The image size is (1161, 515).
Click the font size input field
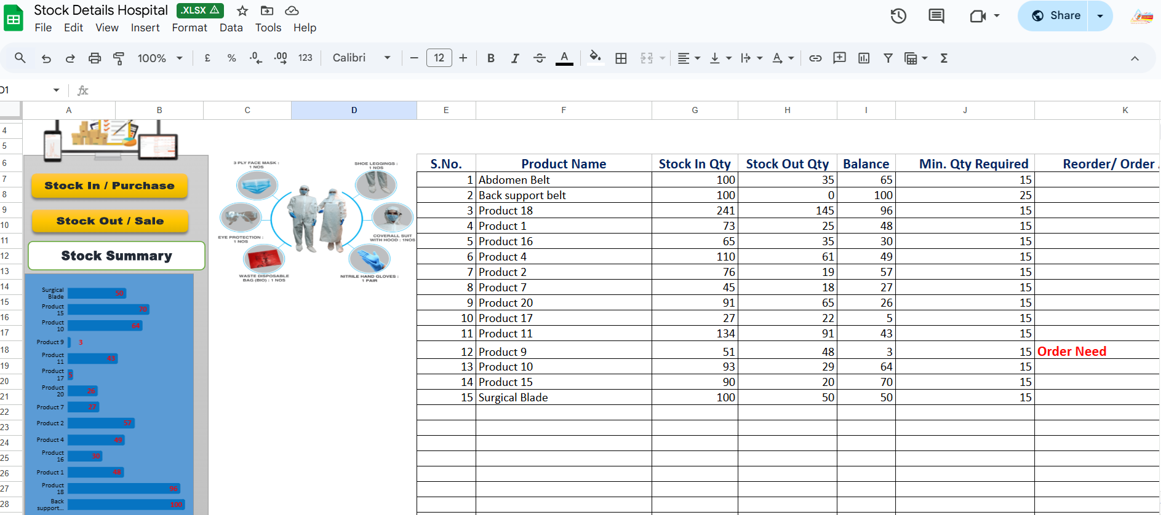coord(439,58)
